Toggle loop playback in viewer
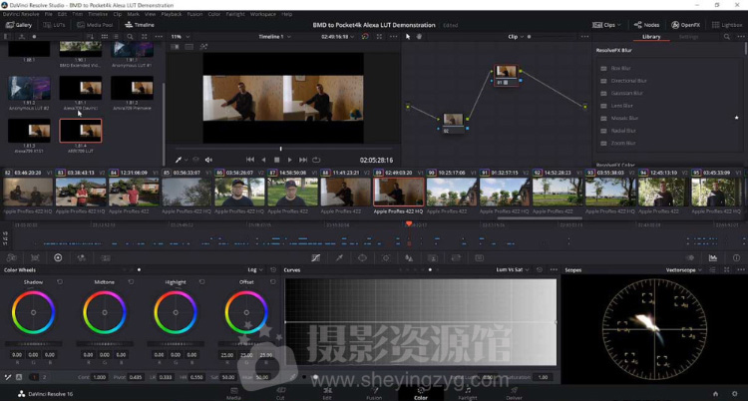This screenshot has width=748, height=401. [316, 160]
